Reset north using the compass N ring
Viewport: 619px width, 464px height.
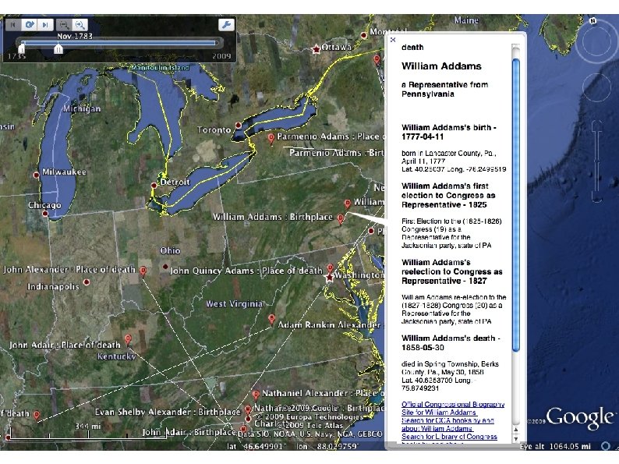pos(592,21)
